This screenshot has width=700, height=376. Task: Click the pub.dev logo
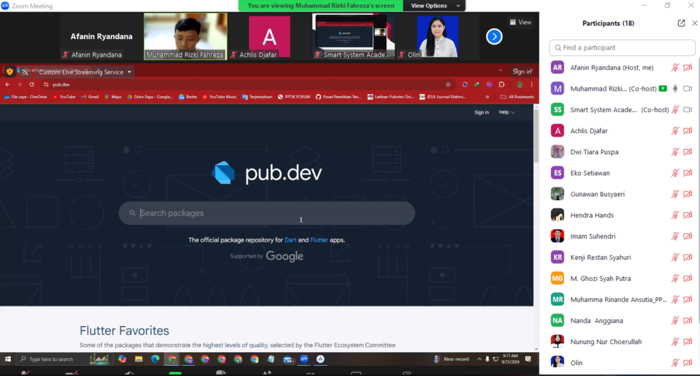tap(267, 173)
